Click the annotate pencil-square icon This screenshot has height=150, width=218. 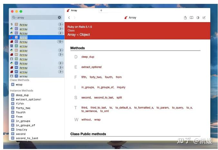coord(204,18)
